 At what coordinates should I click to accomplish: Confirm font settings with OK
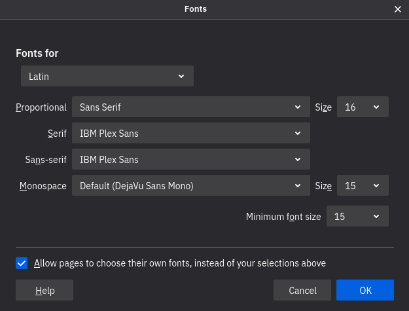click(365, 290)
